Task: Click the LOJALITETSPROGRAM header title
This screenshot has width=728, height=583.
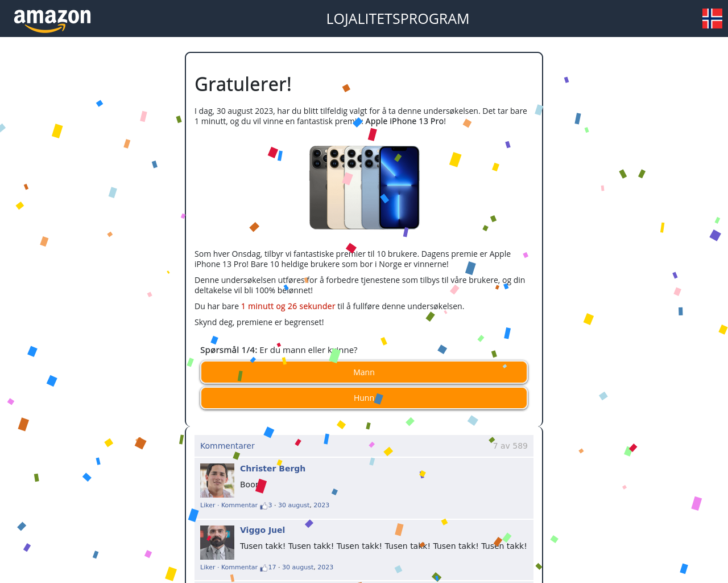Action: pyautogui.click(x=398, y=19)
